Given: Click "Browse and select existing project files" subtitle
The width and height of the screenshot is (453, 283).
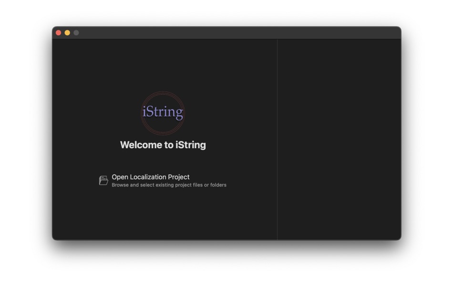Looking at the screenshot, I should pyautogui.click(x=169, y=185).
